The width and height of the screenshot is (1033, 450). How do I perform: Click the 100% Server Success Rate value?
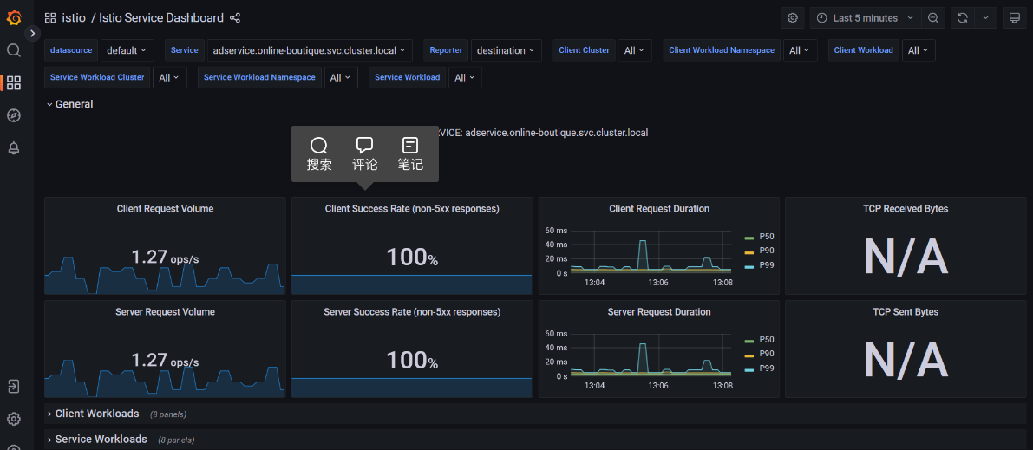[412, 361]
